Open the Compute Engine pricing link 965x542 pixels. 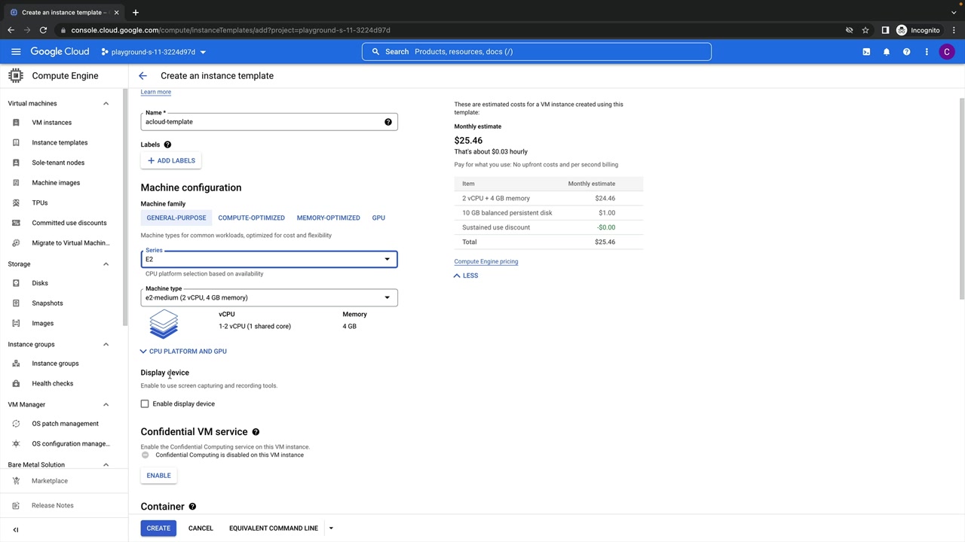(486, 262)
